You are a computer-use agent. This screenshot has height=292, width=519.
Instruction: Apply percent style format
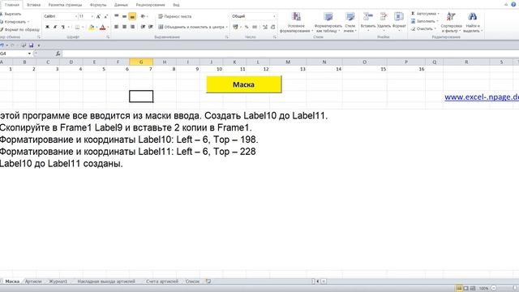pos(247,27)
